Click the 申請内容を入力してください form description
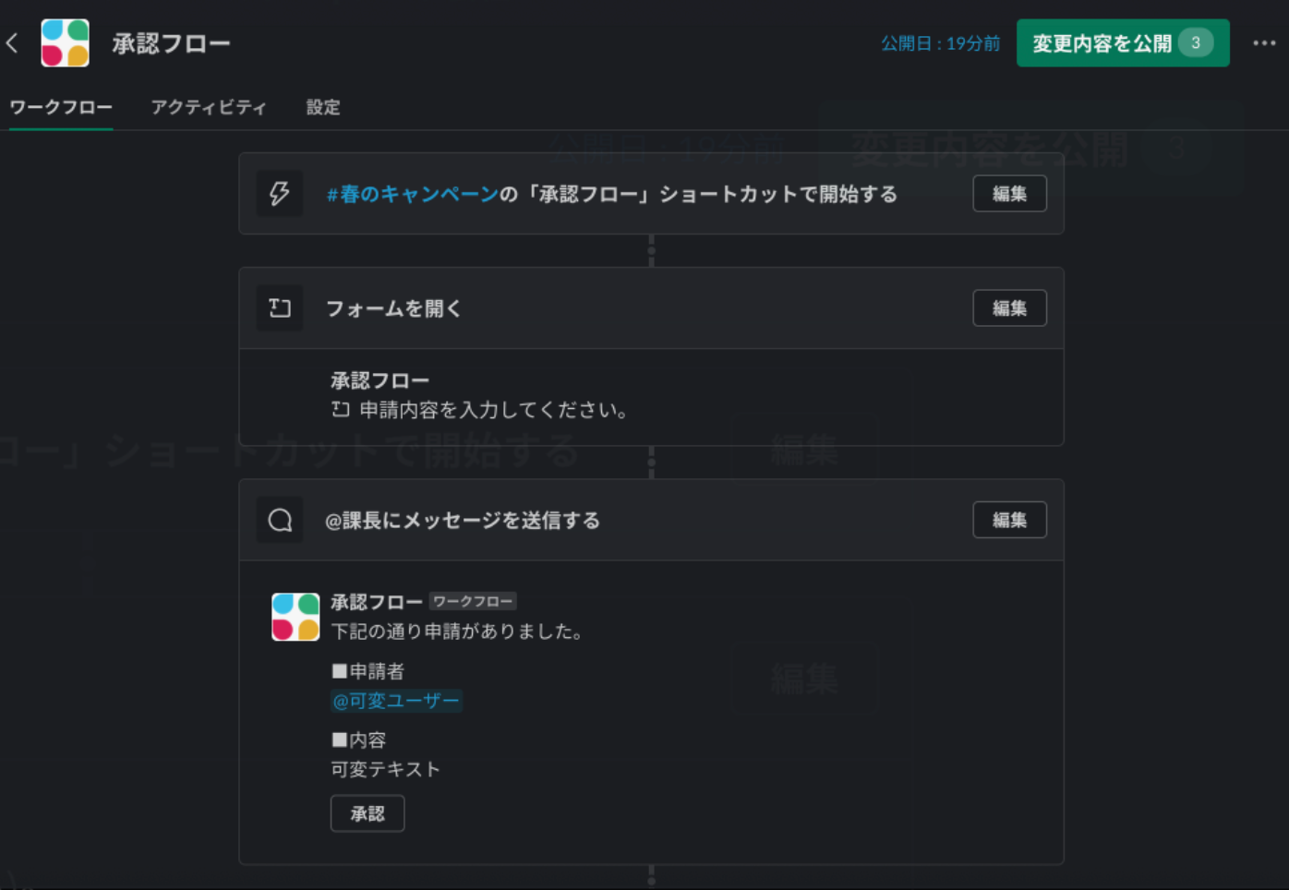 click(x=494, y=410)
